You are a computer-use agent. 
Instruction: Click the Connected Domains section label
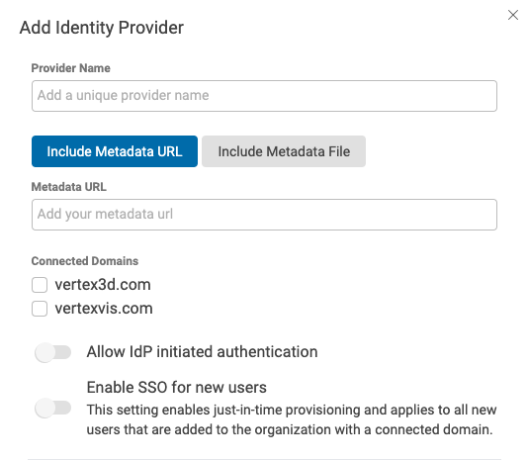pyautogui.click(x=85, y=261)
